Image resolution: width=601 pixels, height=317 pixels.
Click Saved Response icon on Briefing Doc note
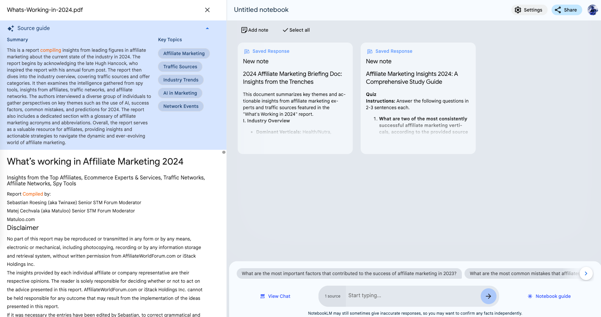pos(247,51)
